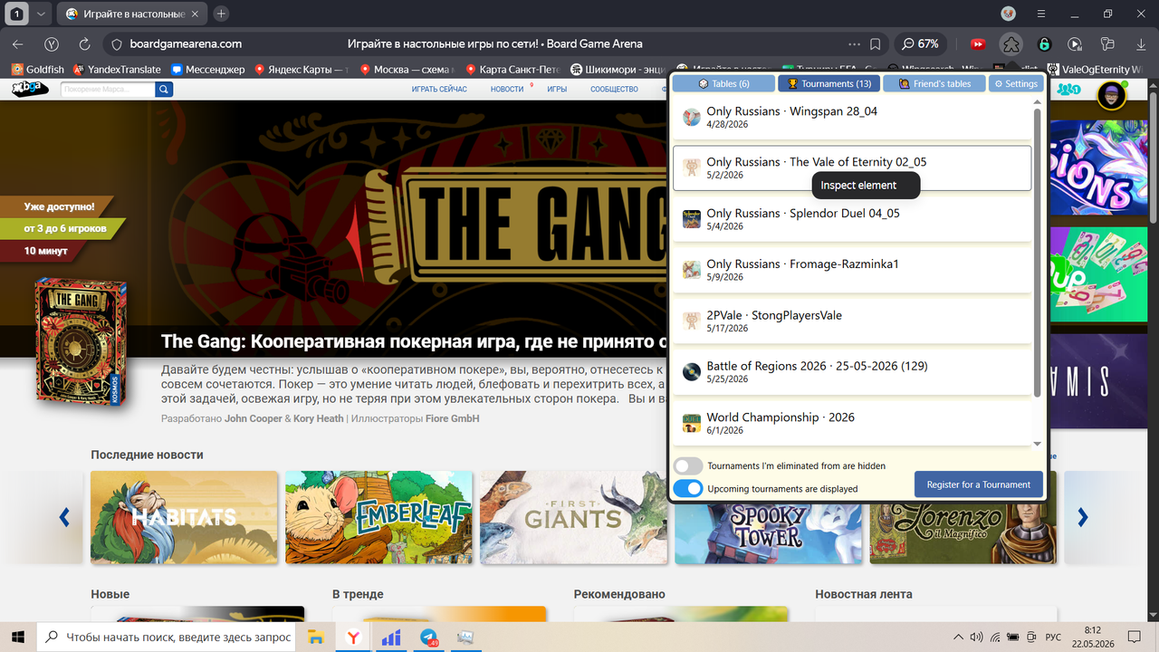Click the red YouTube extension icon
This screenshot has width=1159, height=652.
point(978,43)
